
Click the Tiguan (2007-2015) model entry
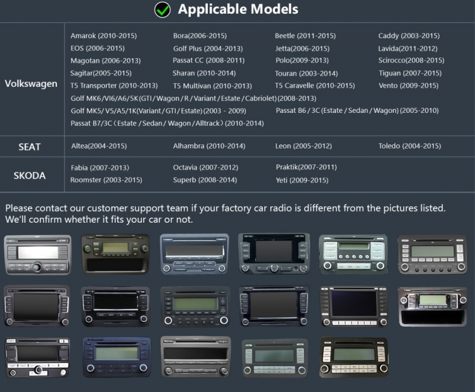[x=410, y=74]
